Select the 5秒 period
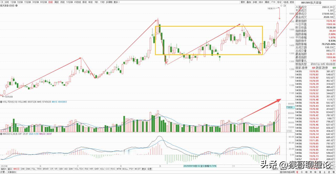 click(96, 2)
